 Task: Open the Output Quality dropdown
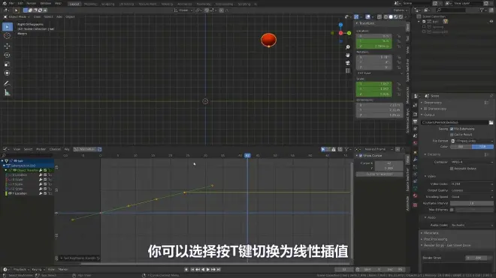[x=472, y=190]
